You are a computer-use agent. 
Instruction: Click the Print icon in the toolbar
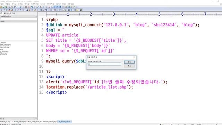tap(12, 7)
